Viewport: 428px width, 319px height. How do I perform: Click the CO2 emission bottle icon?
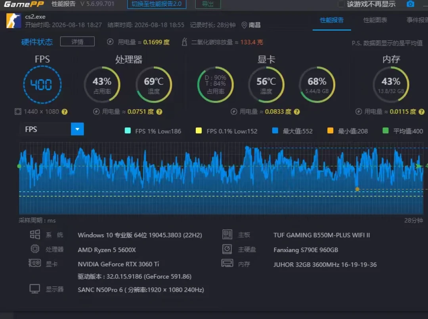(185, 42)
